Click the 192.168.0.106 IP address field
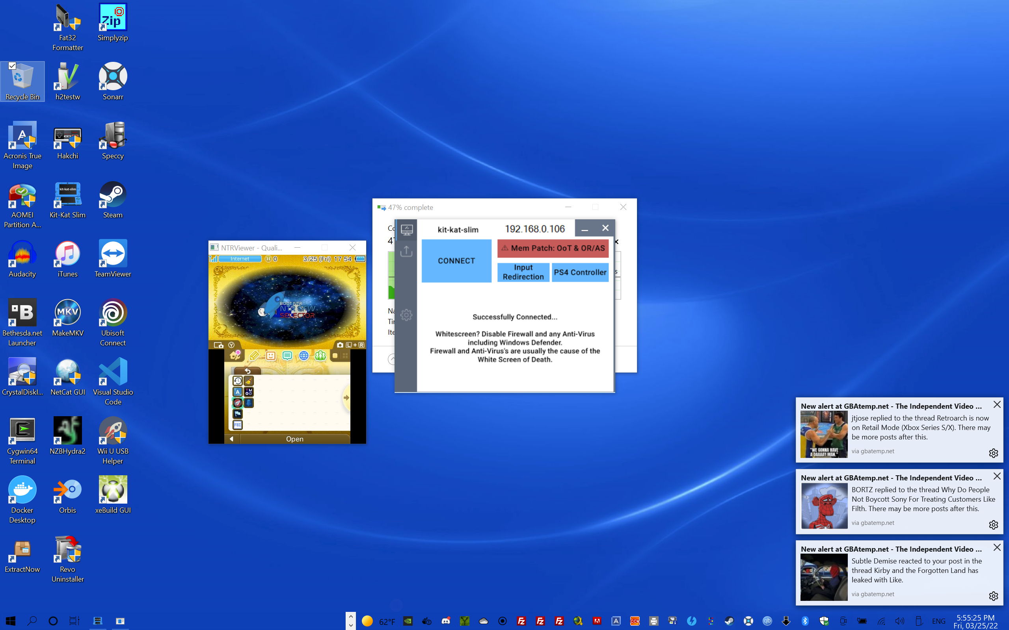Image resolution: width=1009 pixels, height=630 pixels. click(x=535, y=229)
